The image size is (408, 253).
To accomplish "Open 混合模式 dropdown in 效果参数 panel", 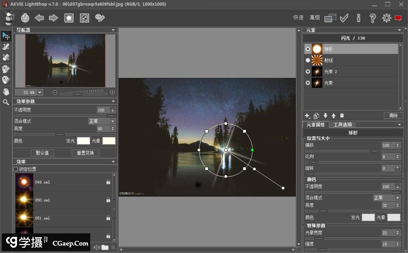I will pos(102,121).
